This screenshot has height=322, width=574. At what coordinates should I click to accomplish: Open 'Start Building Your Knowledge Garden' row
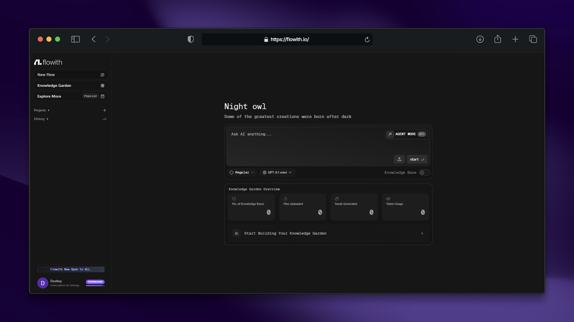click(x=328, y=233)
